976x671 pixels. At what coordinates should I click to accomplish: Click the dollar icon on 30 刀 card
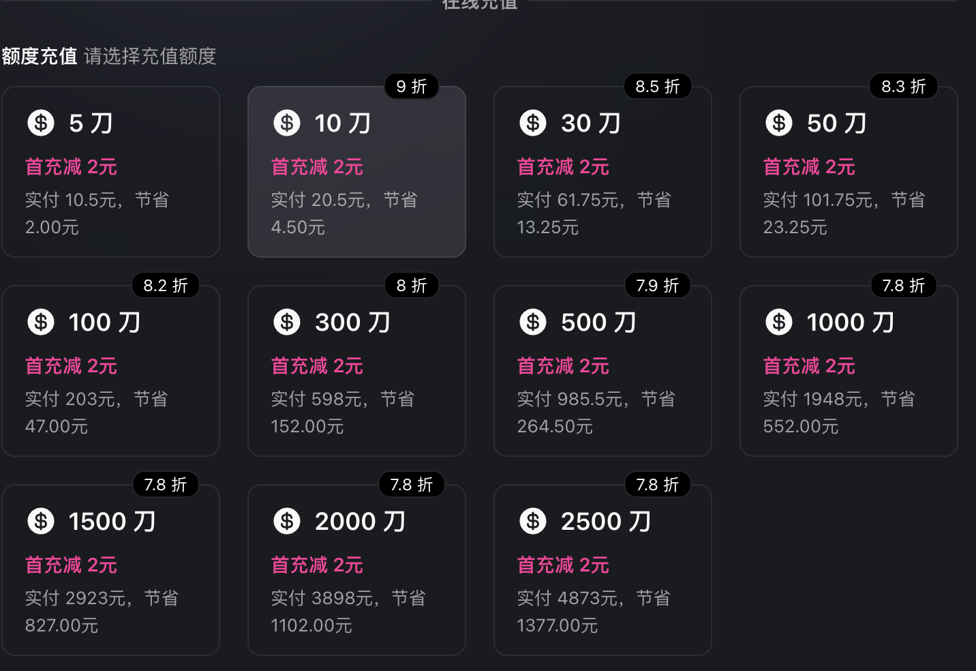point(533,123)
